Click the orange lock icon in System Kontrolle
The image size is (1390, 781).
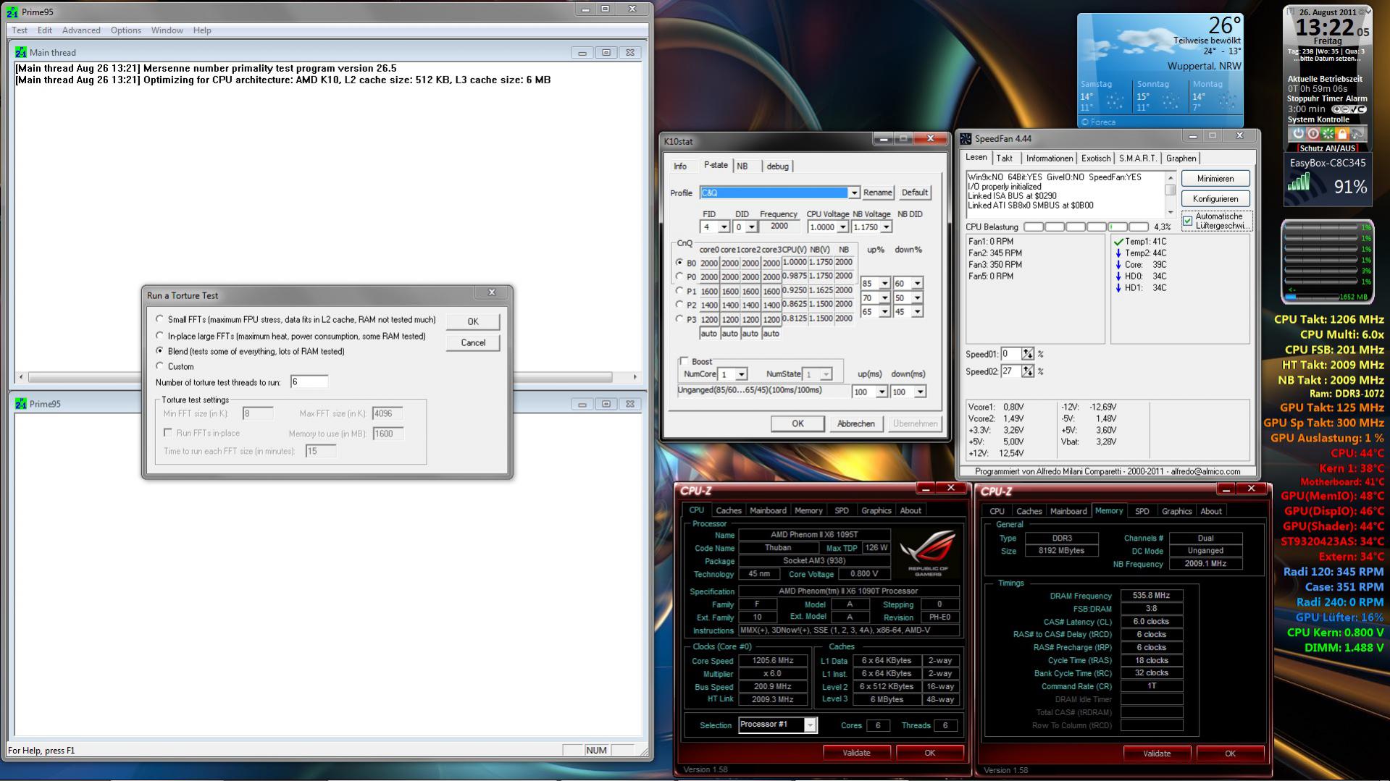point(1342,134)
